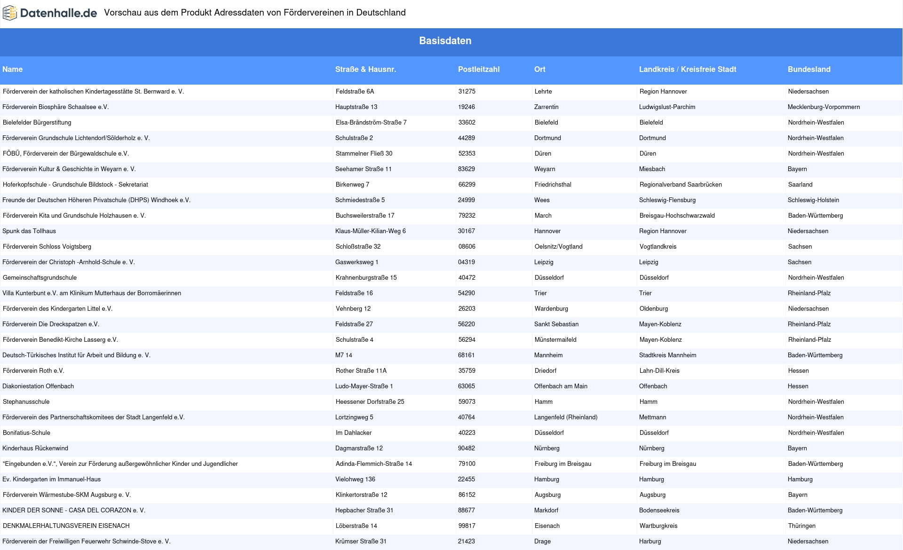903x550 pixels.
Task: Select postal code 19246
Action: (x=467, y=107)
